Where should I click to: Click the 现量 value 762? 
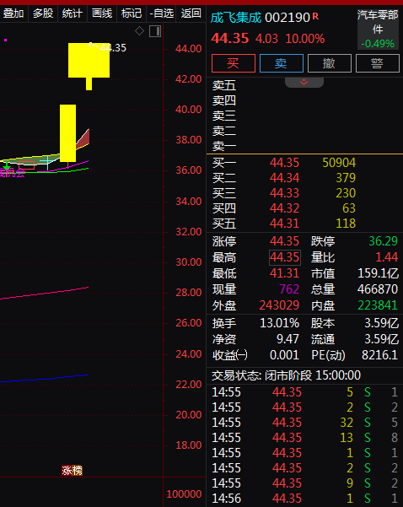[289, 289]
